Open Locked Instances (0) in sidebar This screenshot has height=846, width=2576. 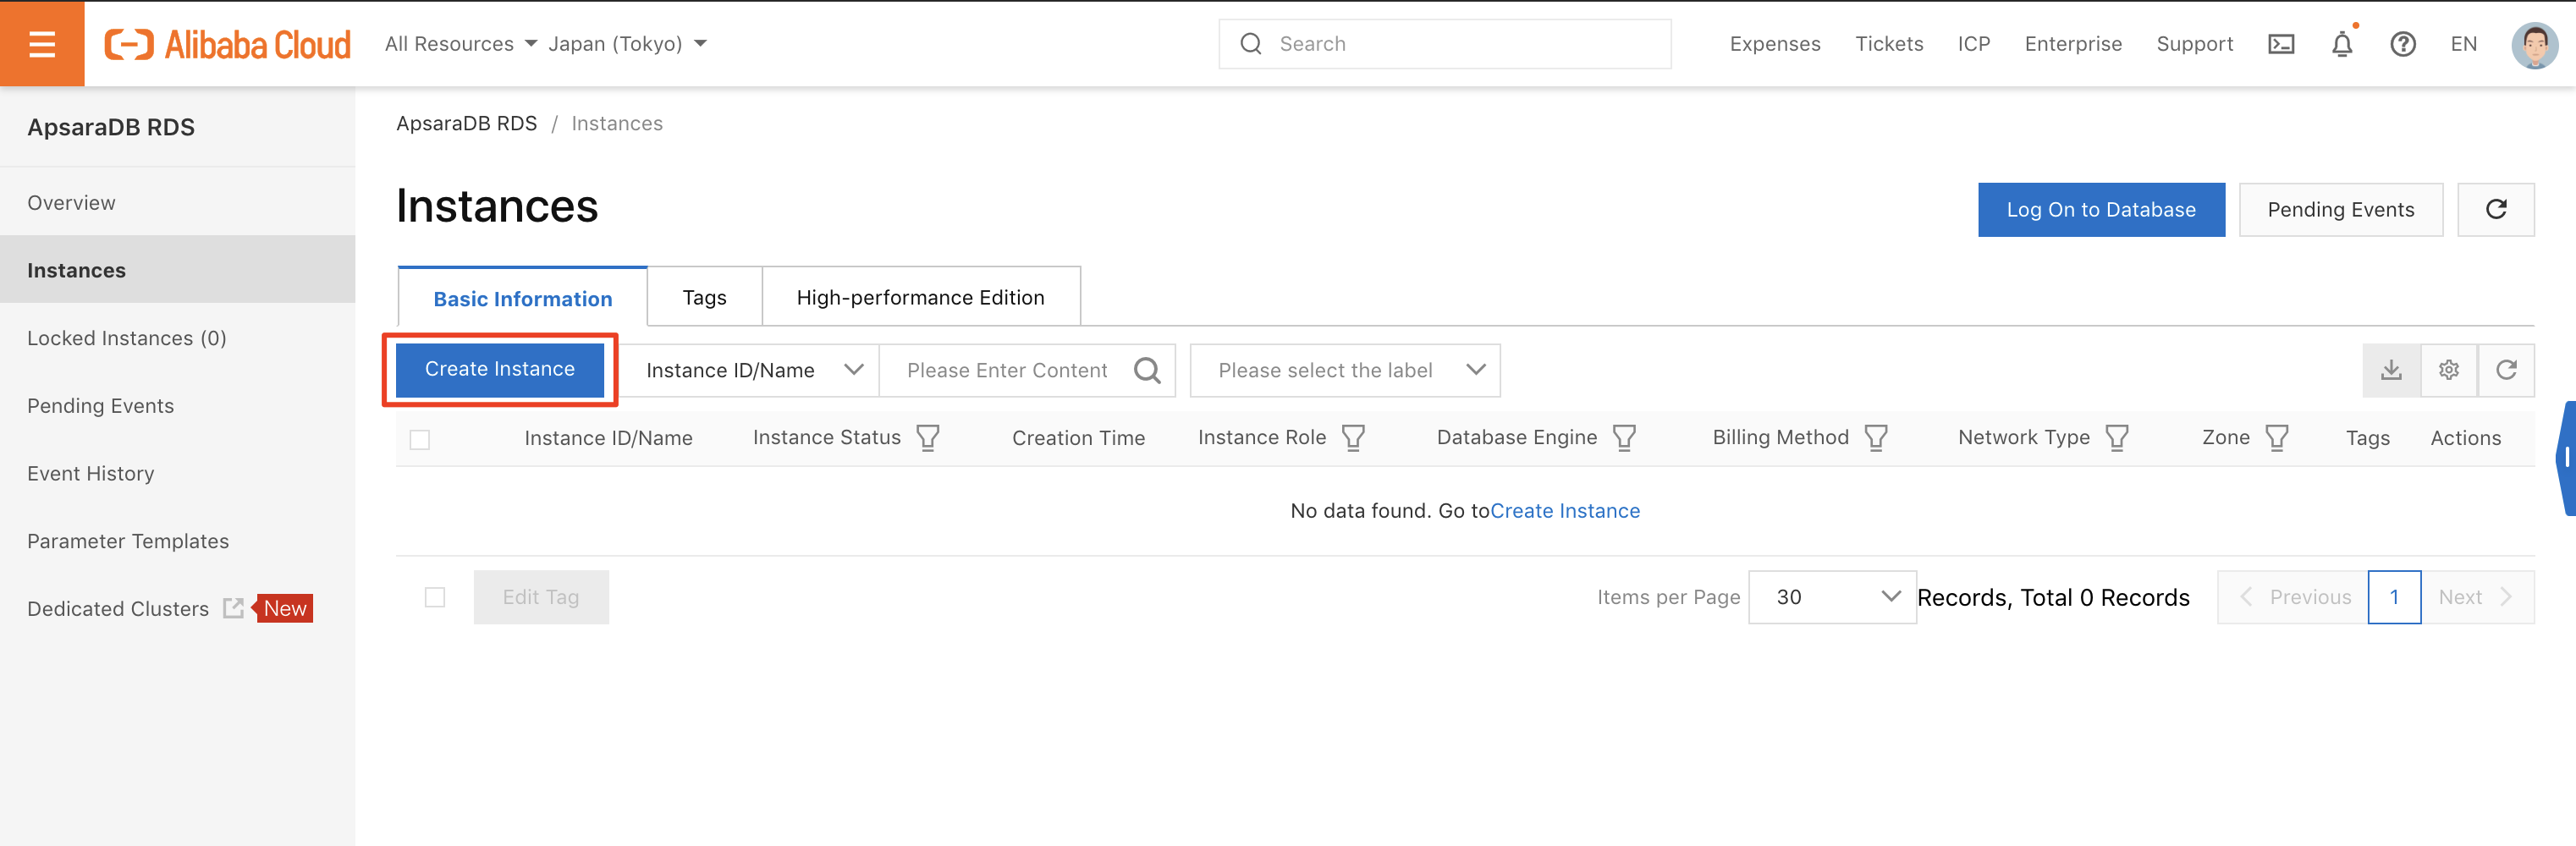[x=178, y=338]
